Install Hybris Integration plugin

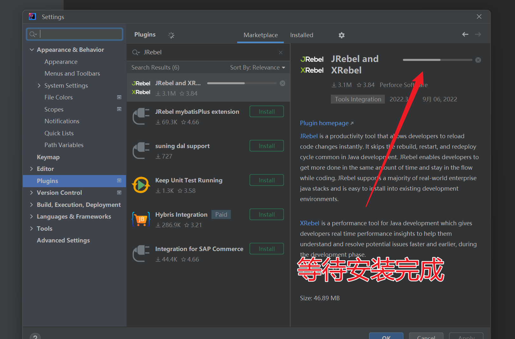coord(267,214)
